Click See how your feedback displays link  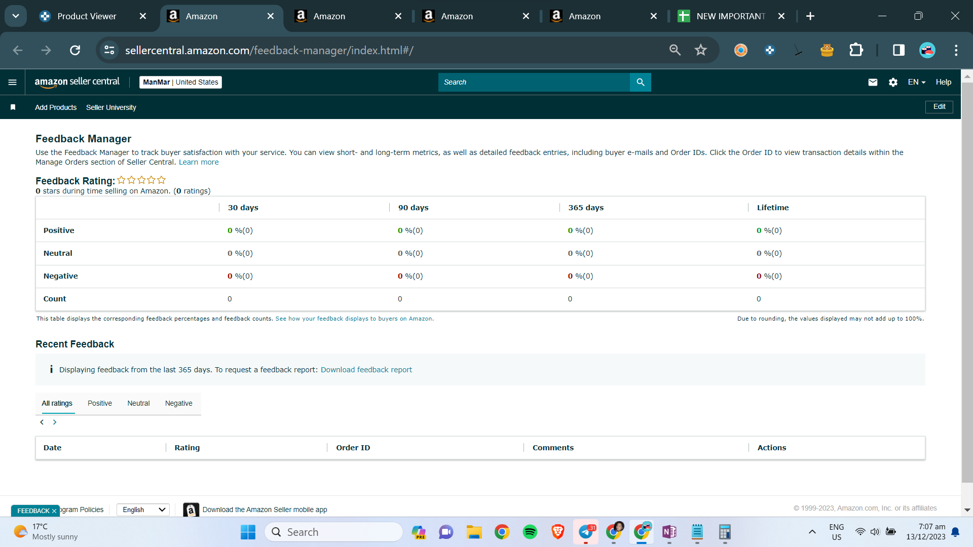(354, 319)
